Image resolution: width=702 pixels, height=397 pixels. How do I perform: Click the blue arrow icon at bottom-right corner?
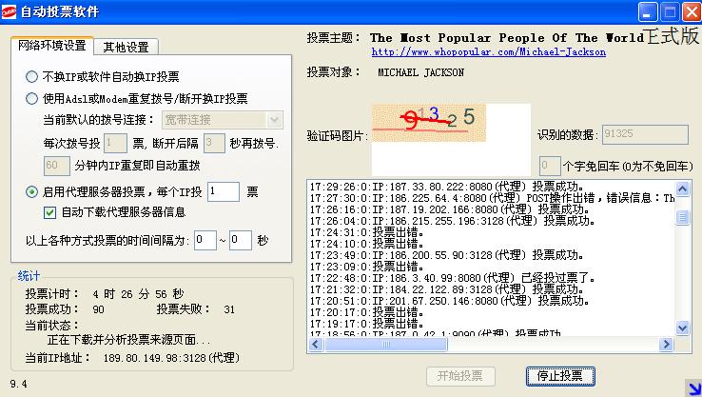point(692,387)
